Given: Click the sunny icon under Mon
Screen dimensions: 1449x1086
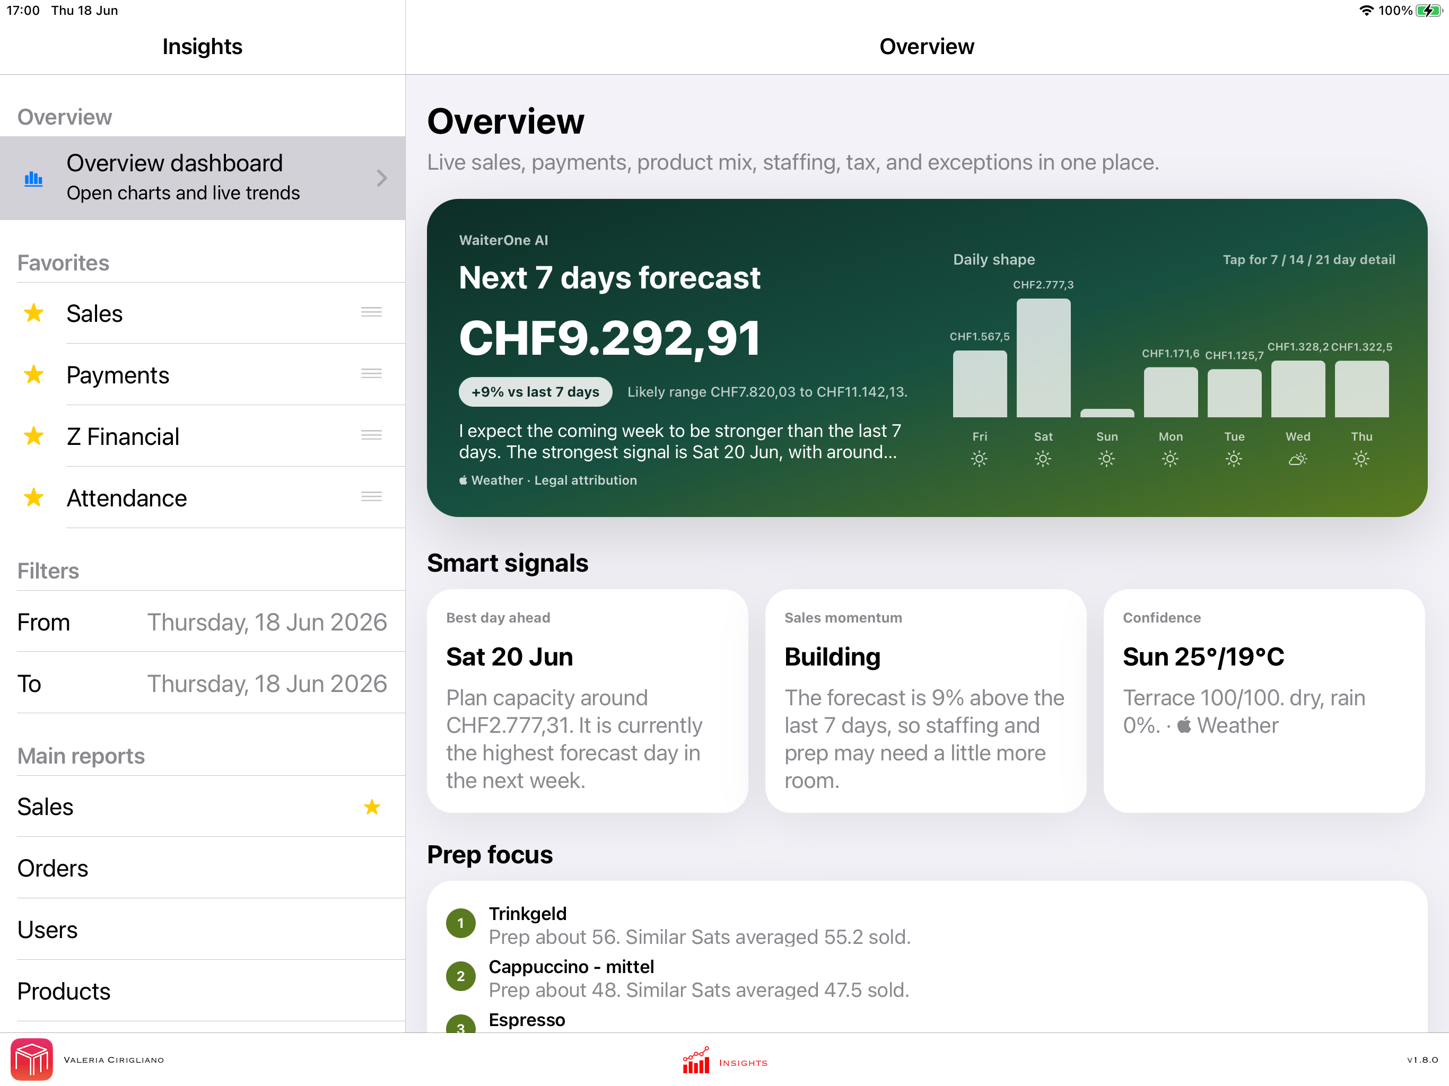Looking at the screenshot, I should point(1170,459).
